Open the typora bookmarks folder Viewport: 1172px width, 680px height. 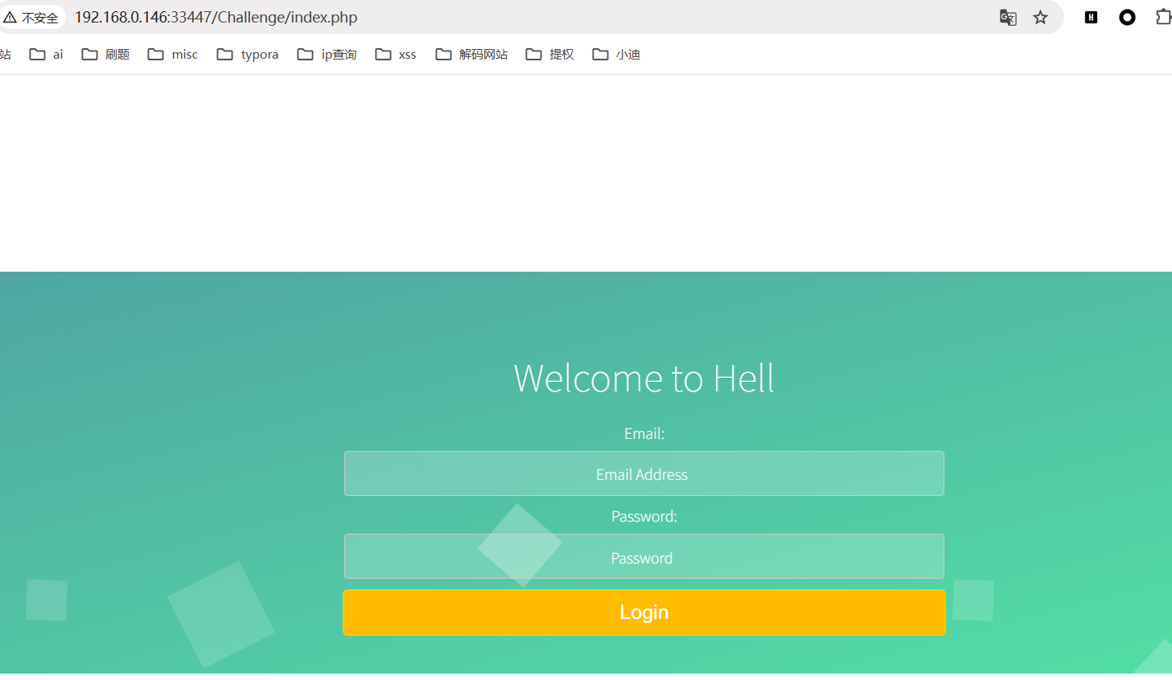(248, 54)
